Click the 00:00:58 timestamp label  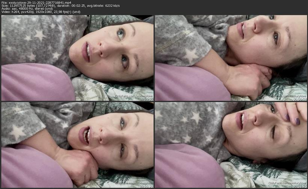(x=299, y=99)
